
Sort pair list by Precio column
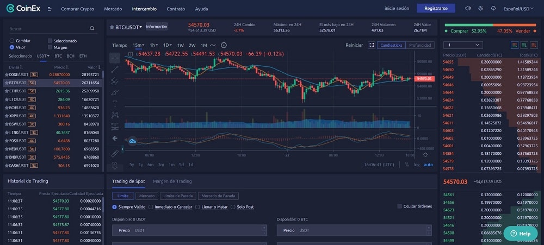(62, 67)
